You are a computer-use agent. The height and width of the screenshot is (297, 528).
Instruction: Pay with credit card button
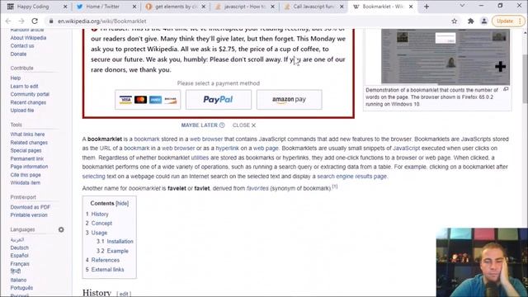(x=148, y=99)
